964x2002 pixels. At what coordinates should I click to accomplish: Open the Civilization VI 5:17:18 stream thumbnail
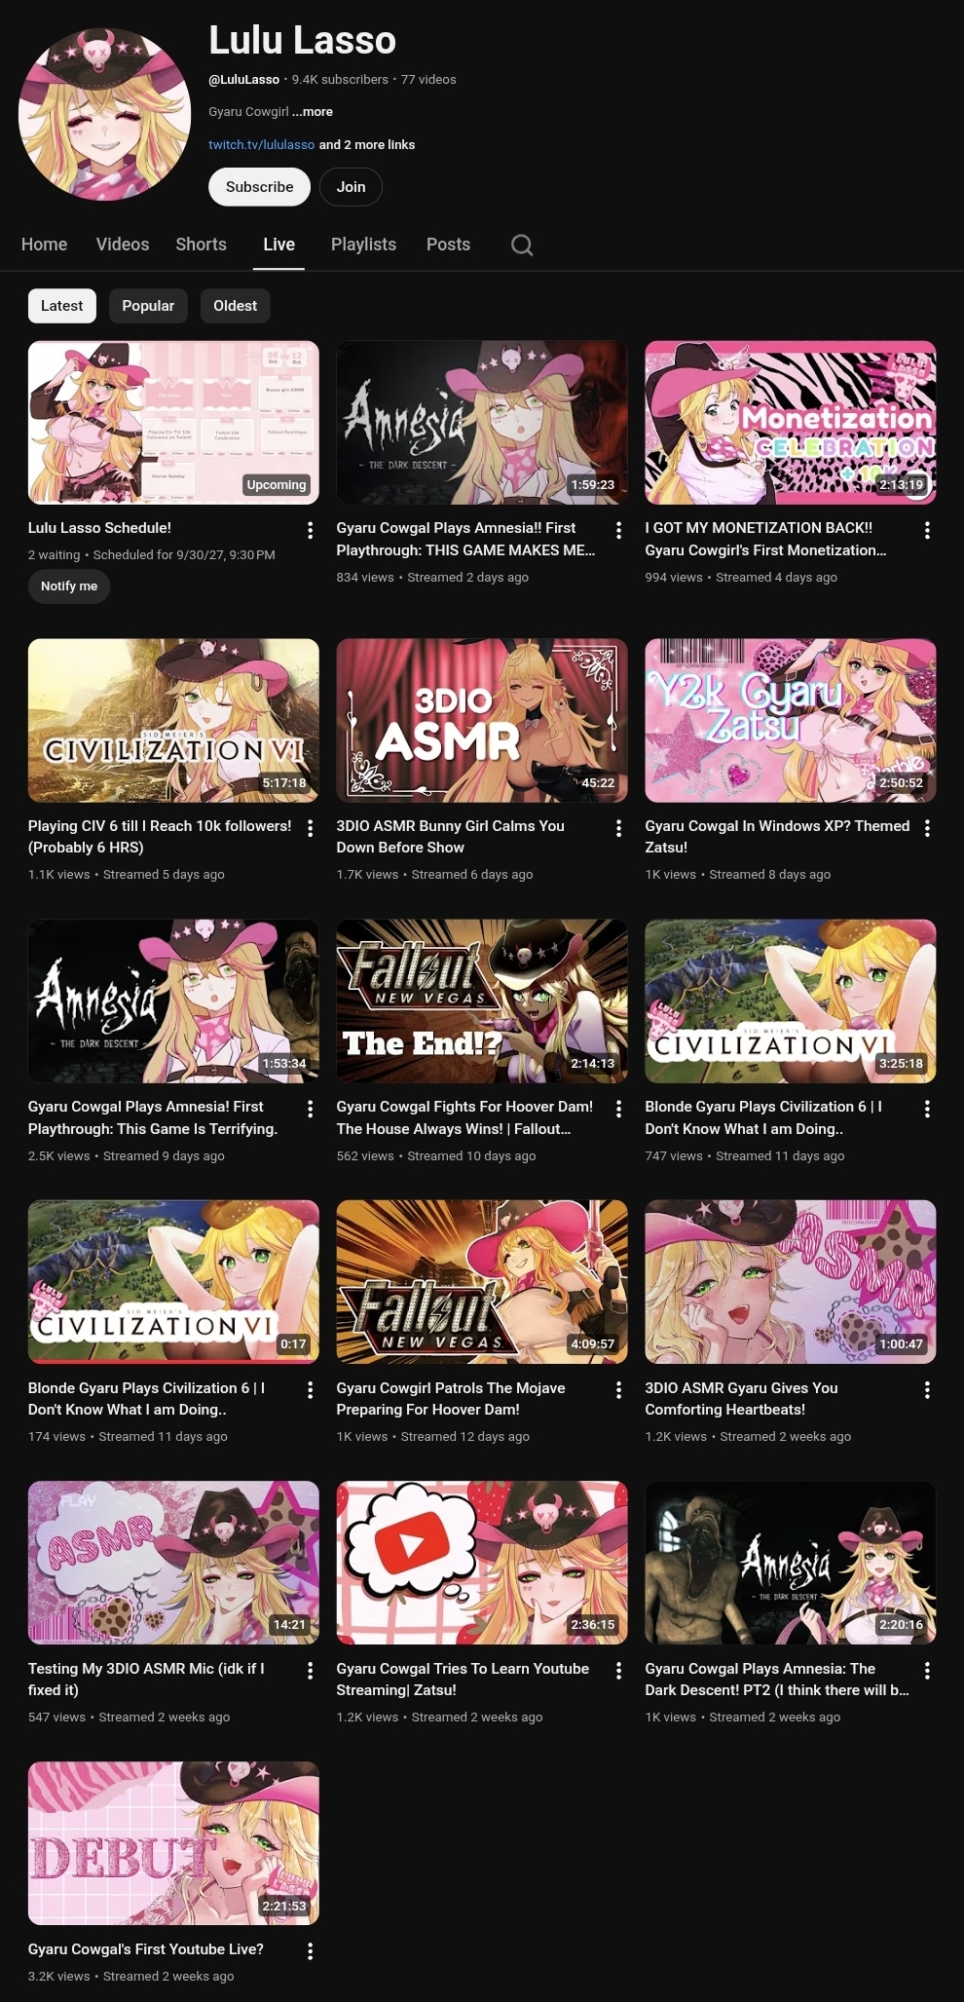click(173, 721)
